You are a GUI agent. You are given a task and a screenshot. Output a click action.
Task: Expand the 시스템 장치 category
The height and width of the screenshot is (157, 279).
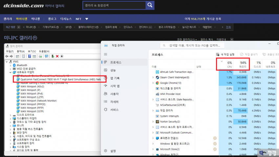(x=10, y=147)
